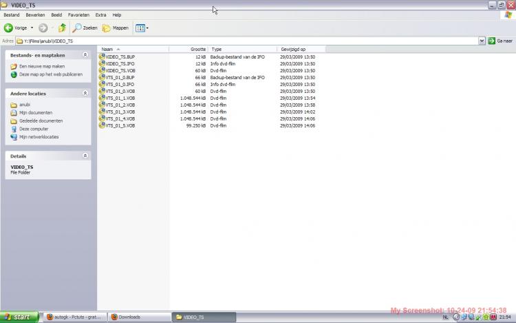
Task: Open the Extra menu
Action: click(x=100, y=15)
